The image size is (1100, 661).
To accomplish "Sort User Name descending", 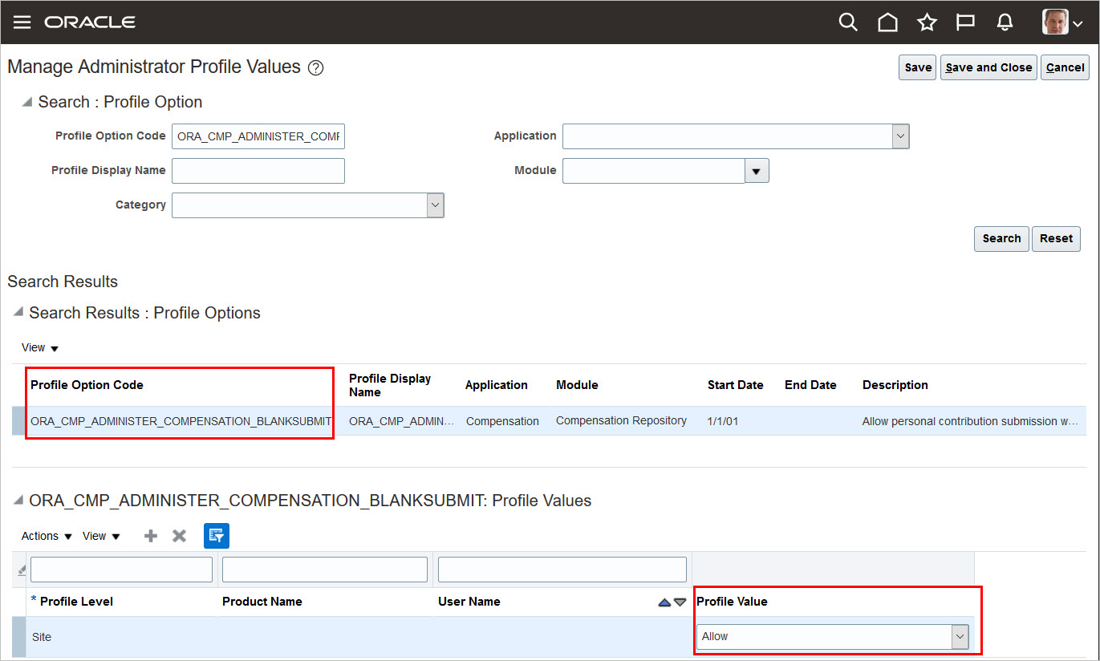I will [x=680, y=602].
